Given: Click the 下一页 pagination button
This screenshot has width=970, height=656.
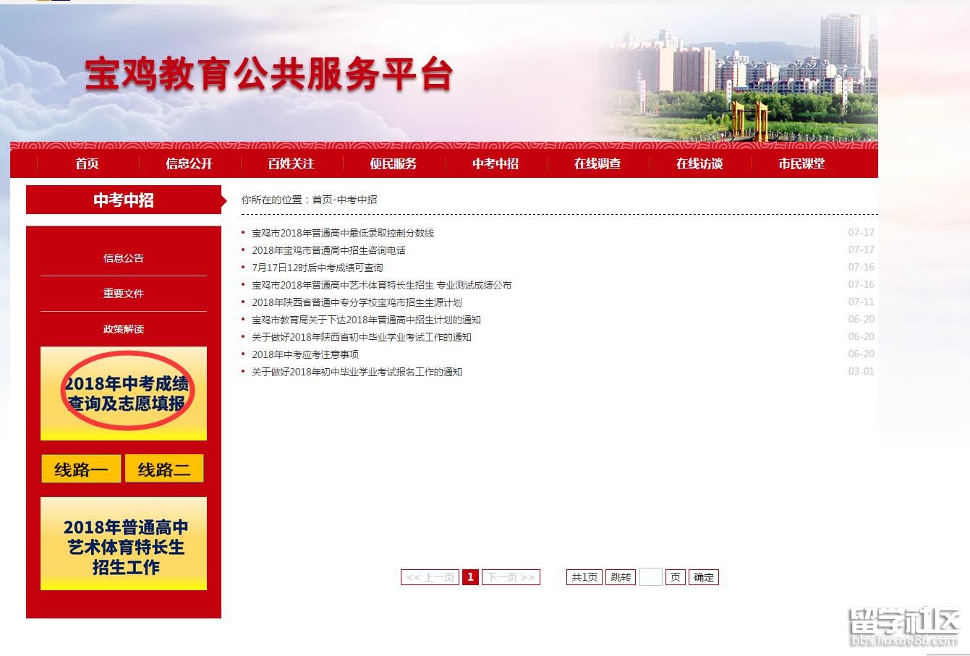Looking at the screenshot, I should (511, 577).
